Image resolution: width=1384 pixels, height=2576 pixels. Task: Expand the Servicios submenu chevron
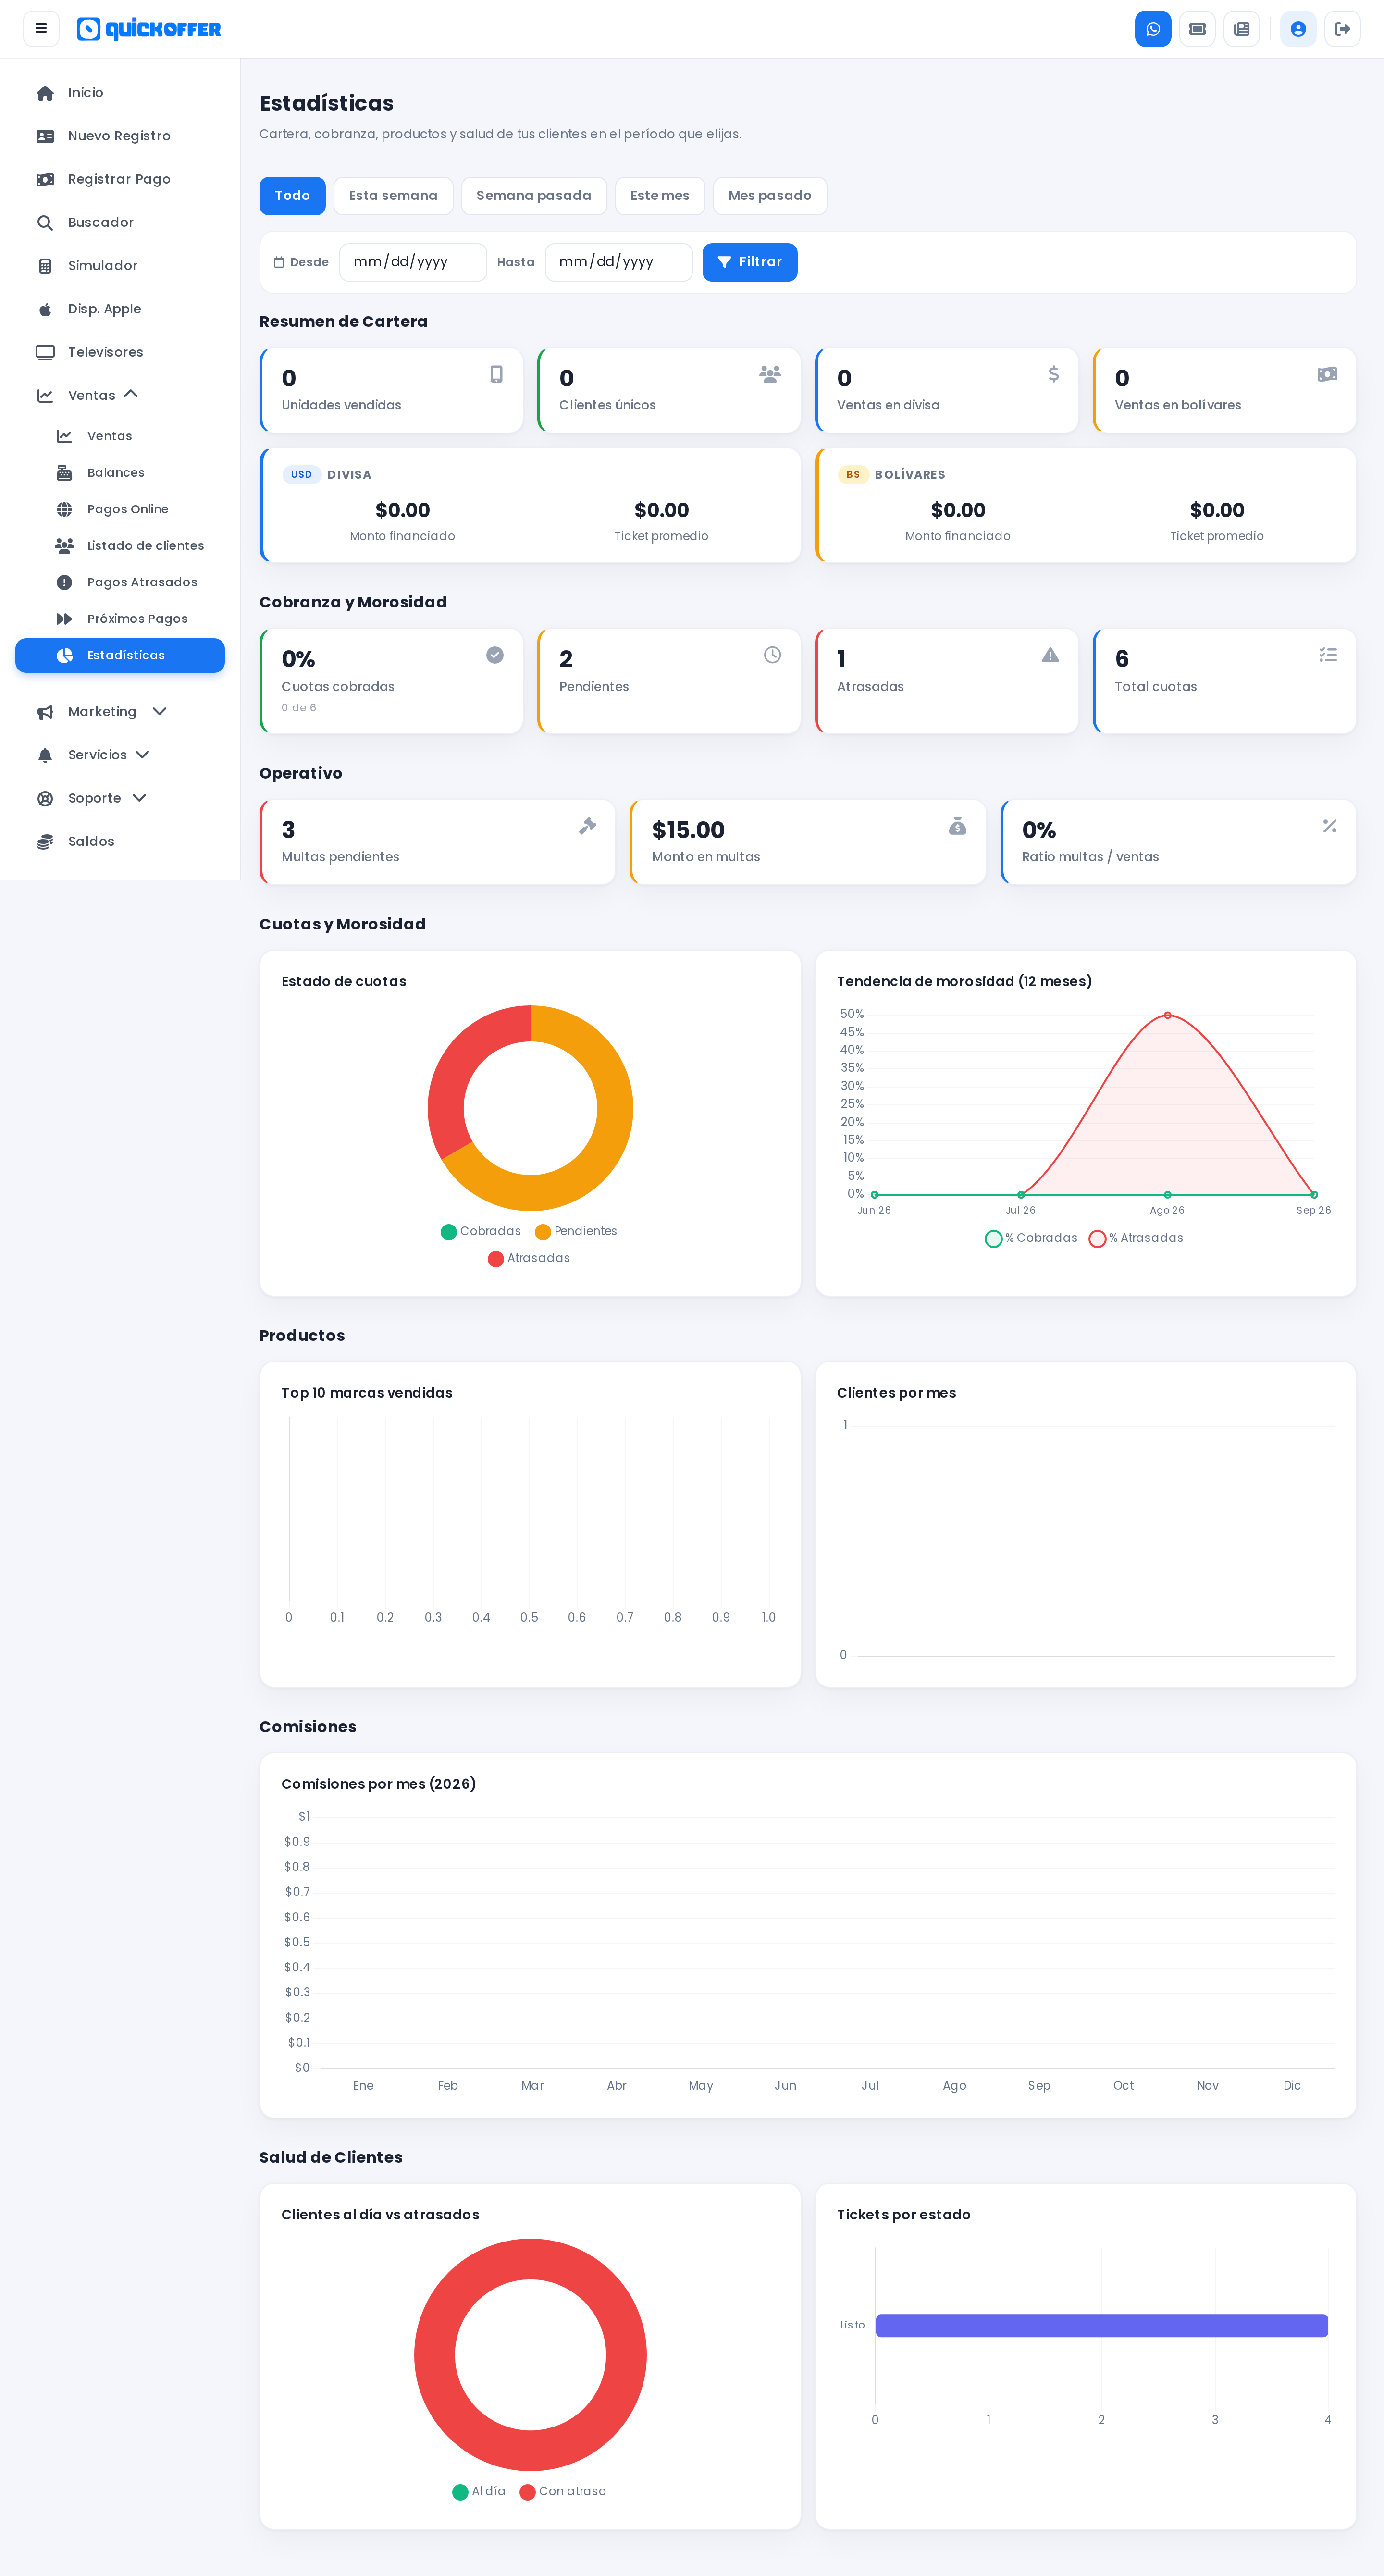click(142, 754)
